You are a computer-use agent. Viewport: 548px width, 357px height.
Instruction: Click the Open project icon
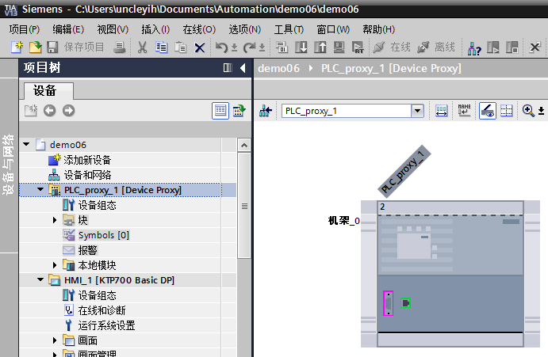coord(35,47)
